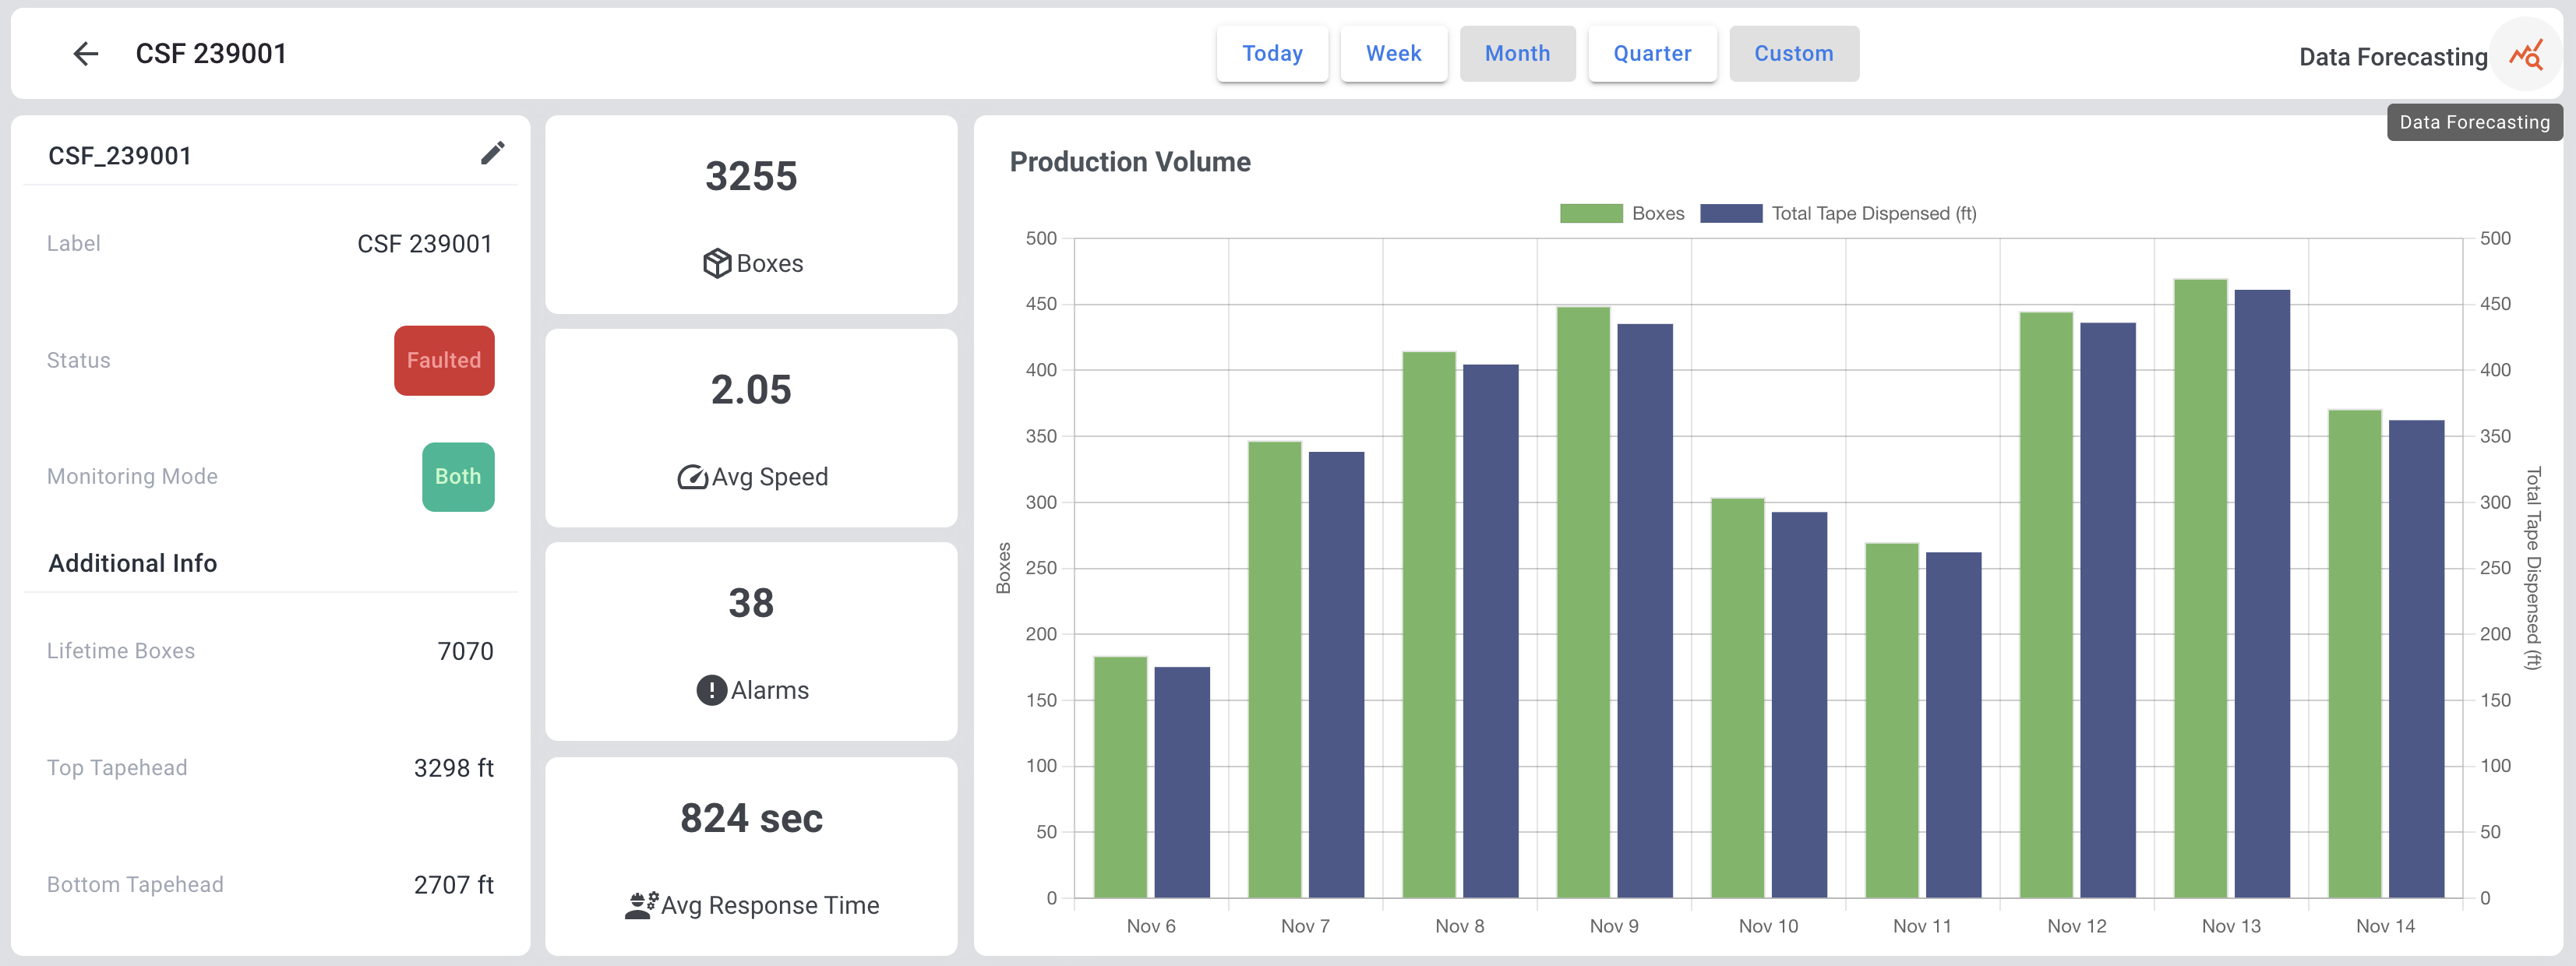Click the green Boxes legend color swatch
Viewport: 2576px width, 966px height.
coord(1590,213)
